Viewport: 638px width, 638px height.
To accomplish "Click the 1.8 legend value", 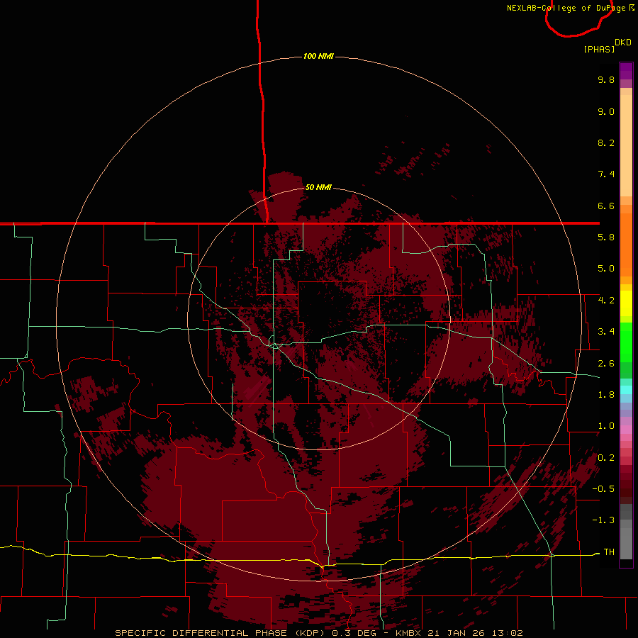I will click(606, 395).
